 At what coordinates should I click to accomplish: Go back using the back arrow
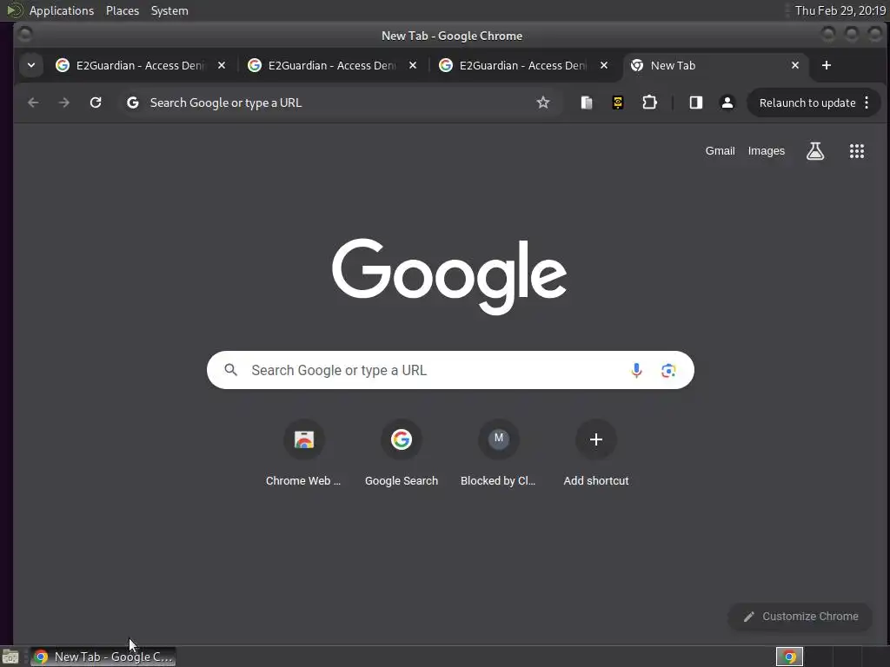point(34,102)
